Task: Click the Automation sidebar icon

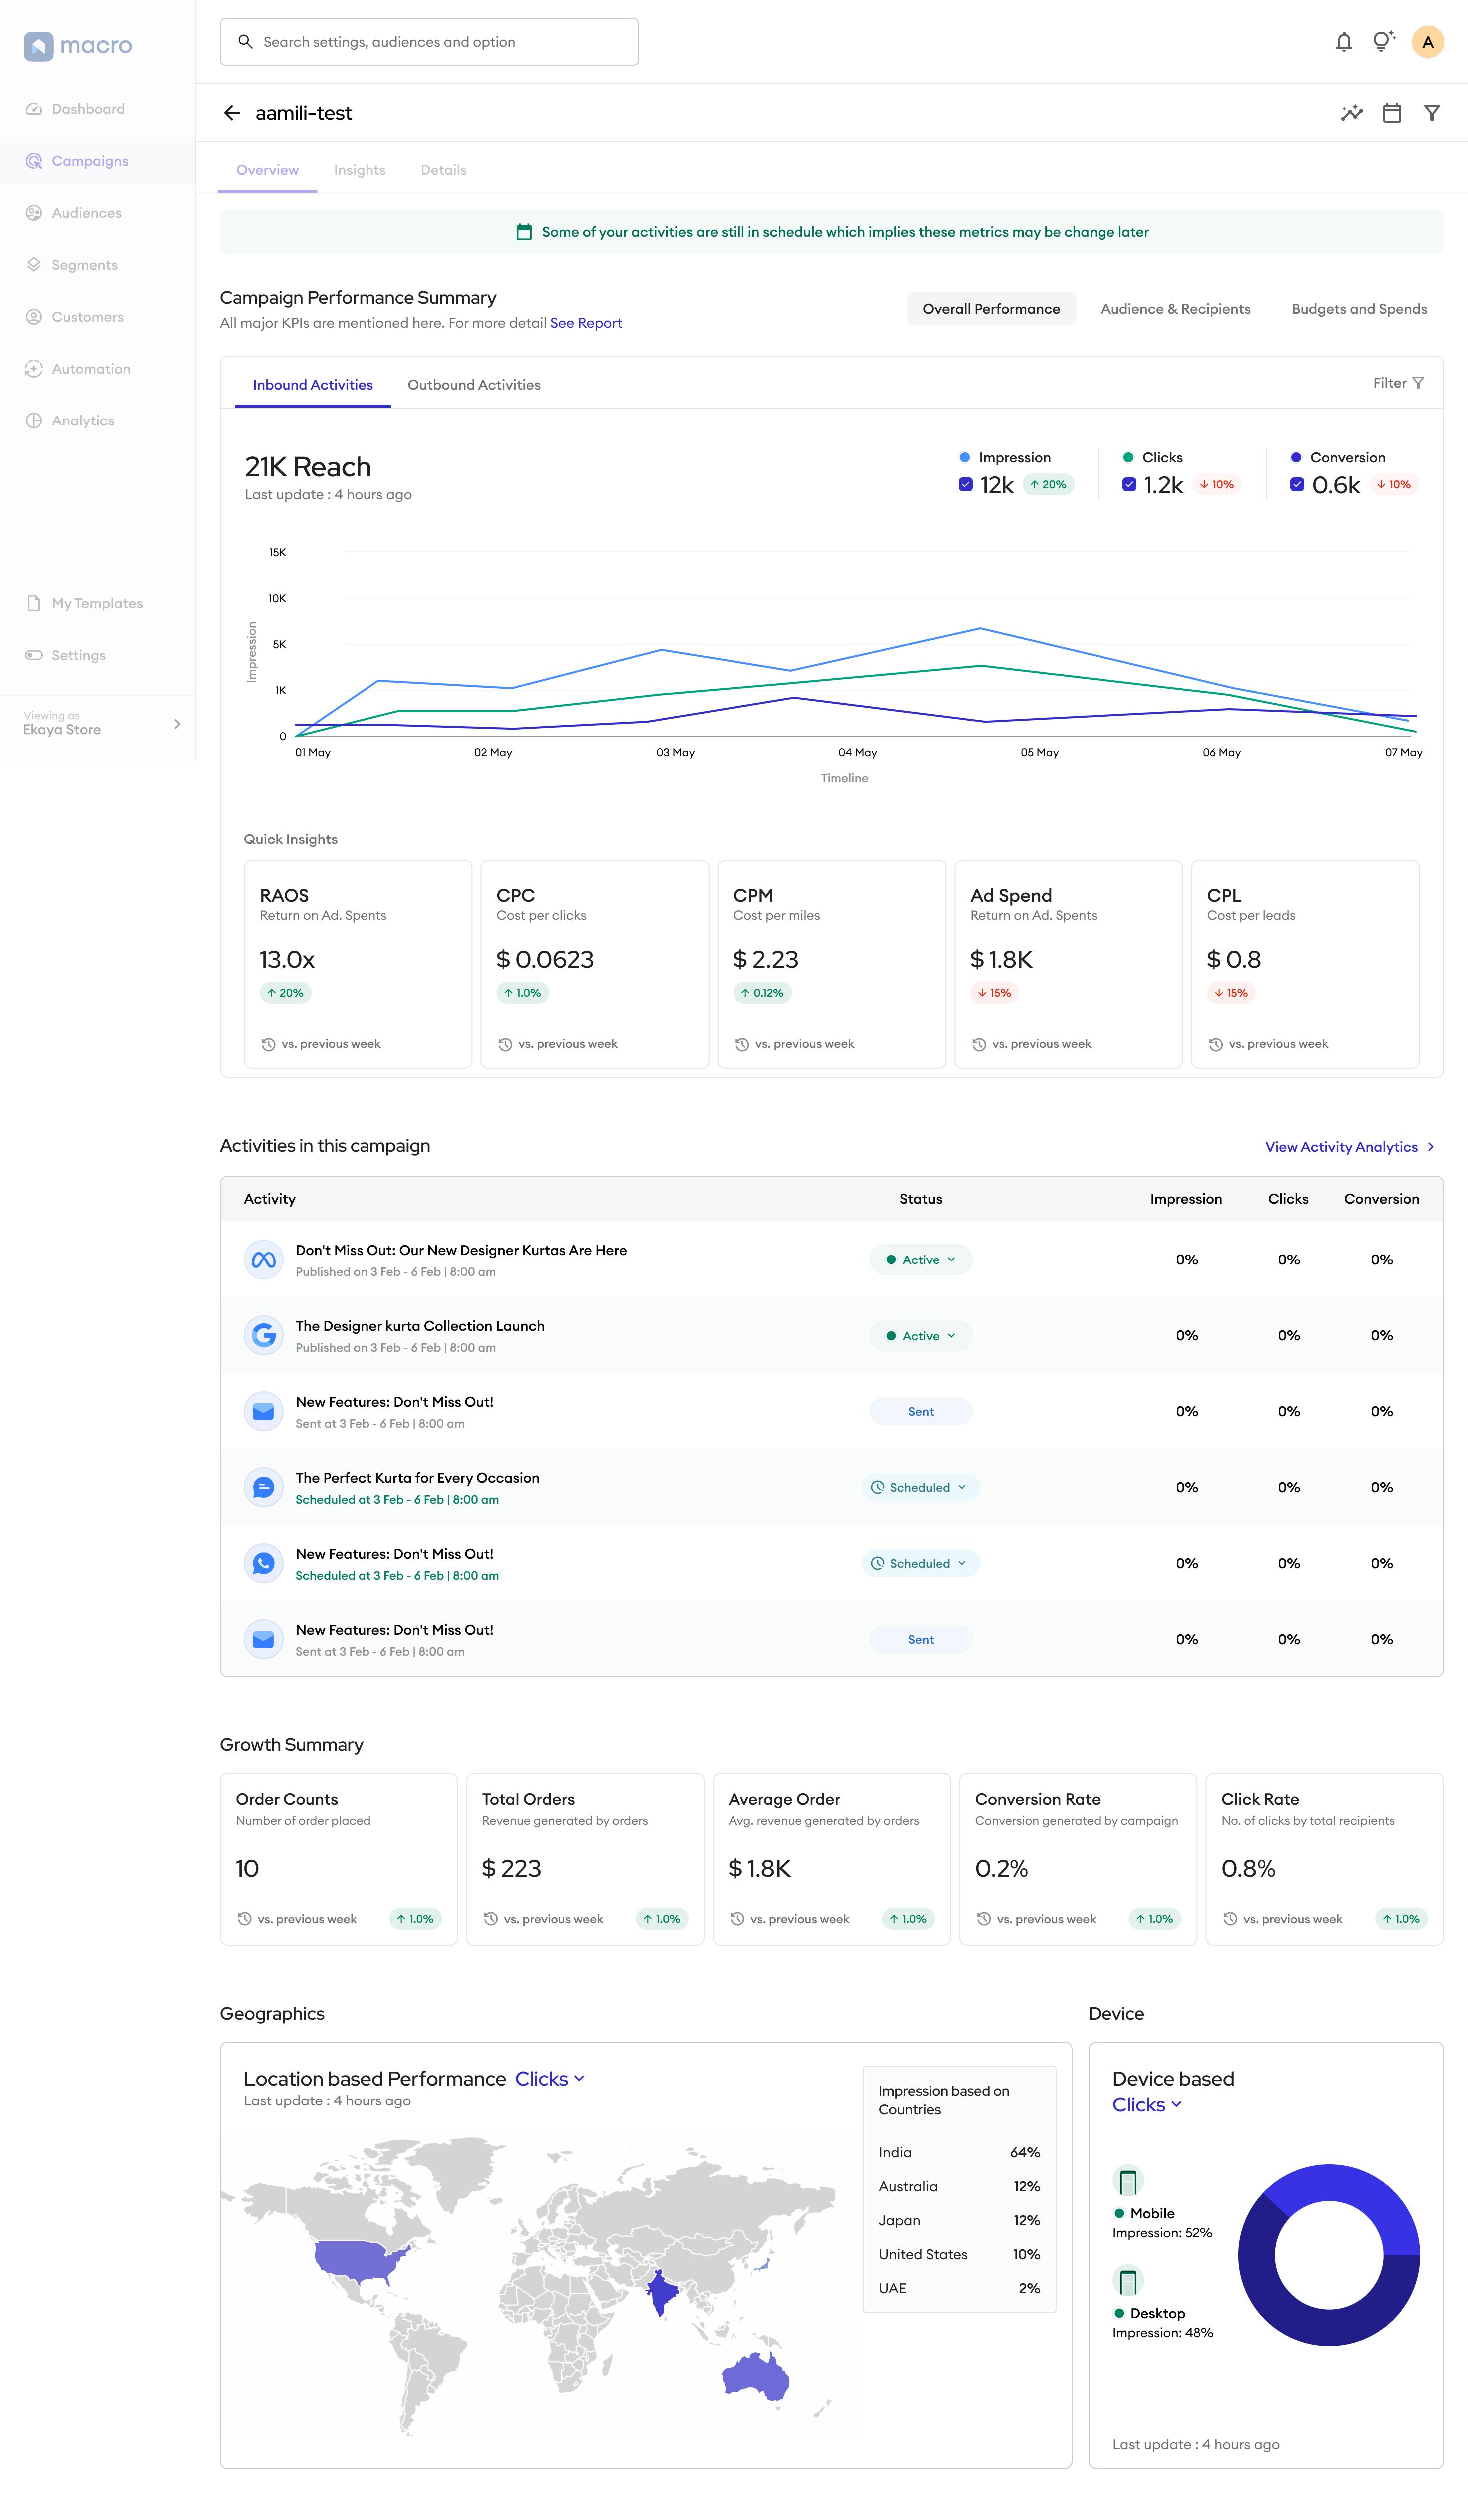Action: (x=34, y=369)
